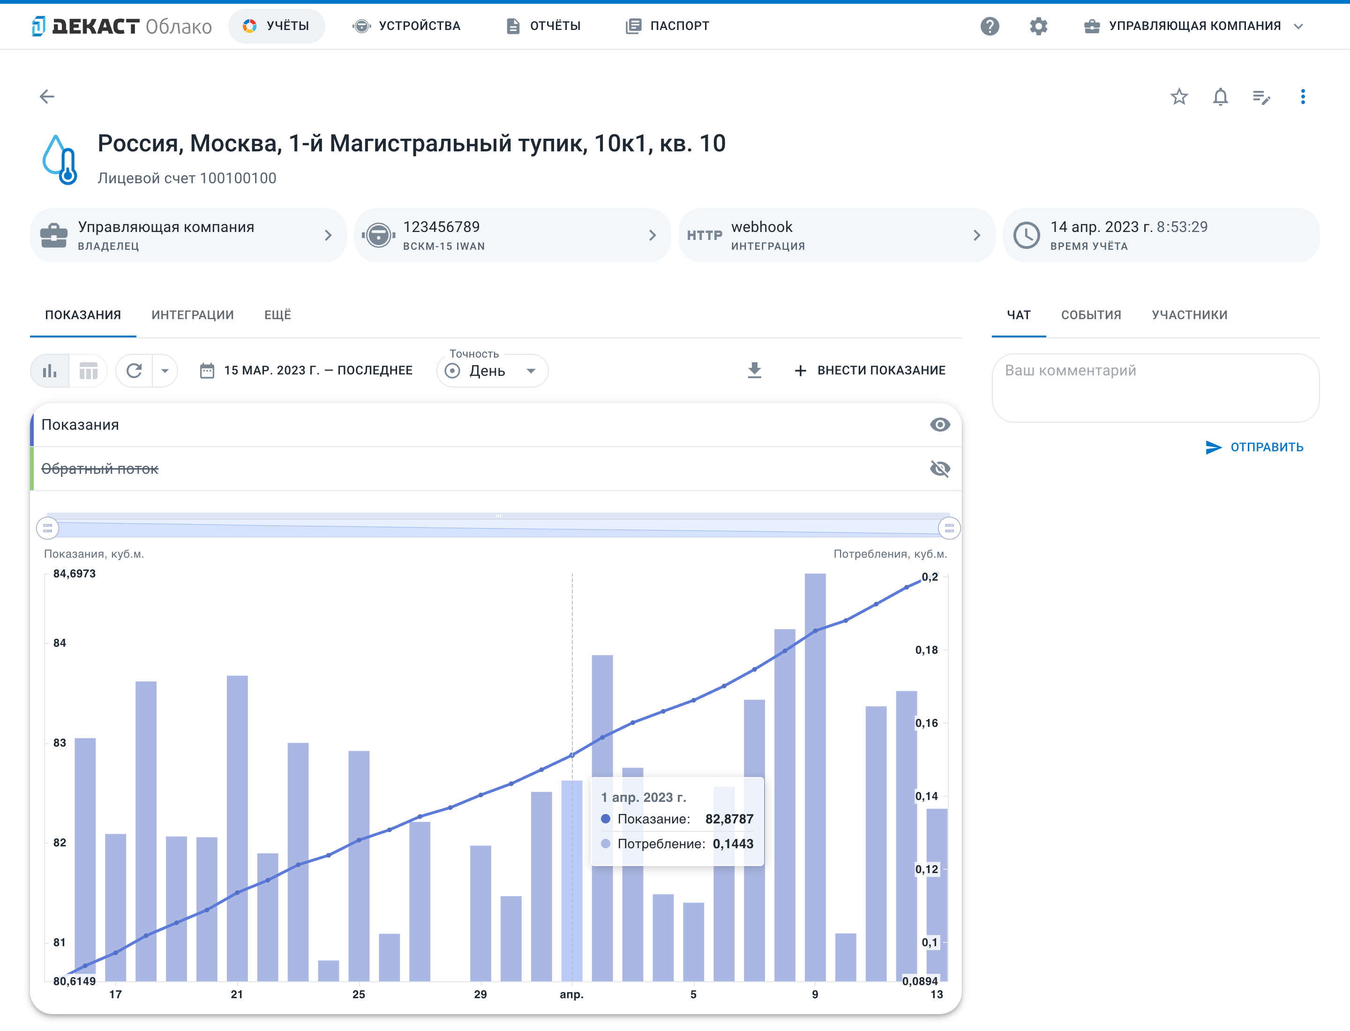The image size is (1350, 1031).
Task: Click the send paper plane icon
Action: pyautogui.click(x=1213, y=448)
